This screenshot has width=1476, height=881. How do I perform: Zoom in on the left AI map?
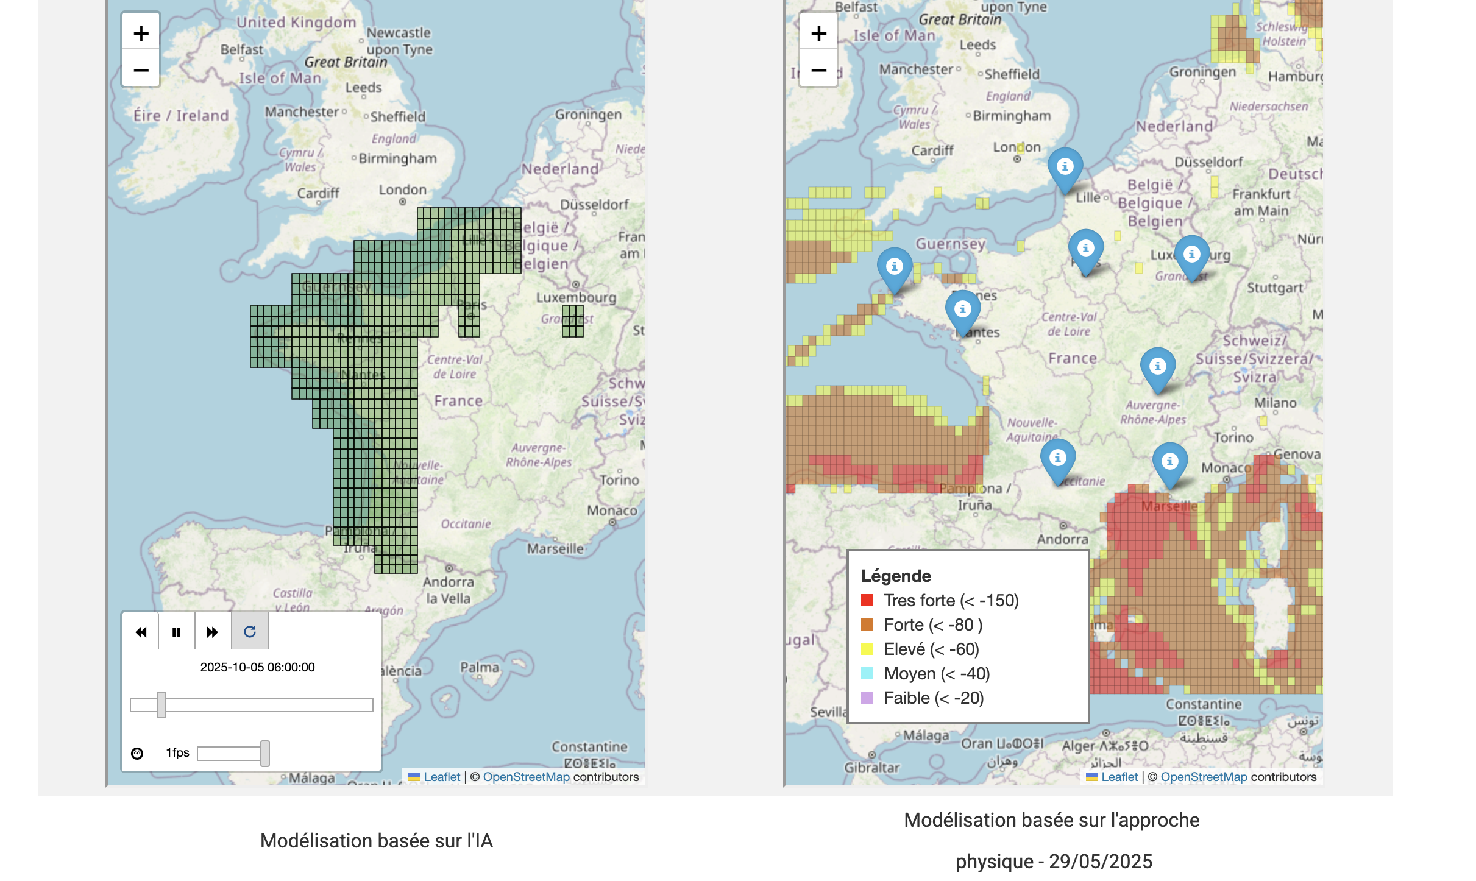tap(141, 34)
